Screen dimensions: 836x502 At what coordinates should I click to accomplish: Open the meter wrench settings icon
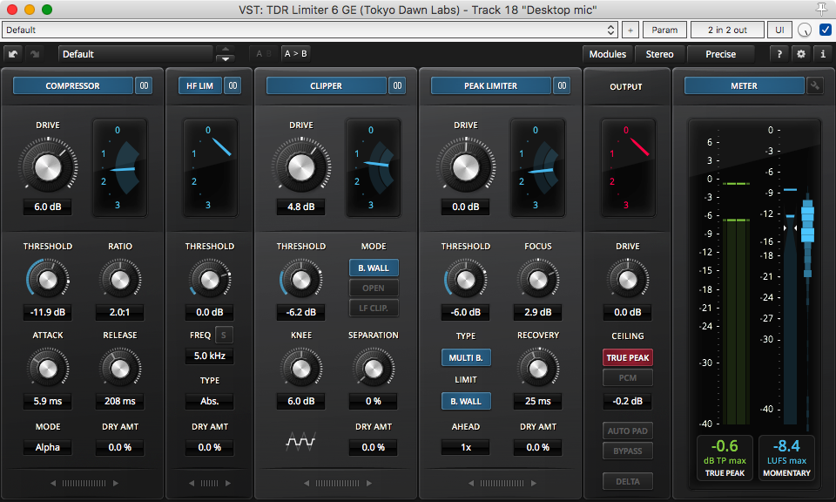[815, 85]
